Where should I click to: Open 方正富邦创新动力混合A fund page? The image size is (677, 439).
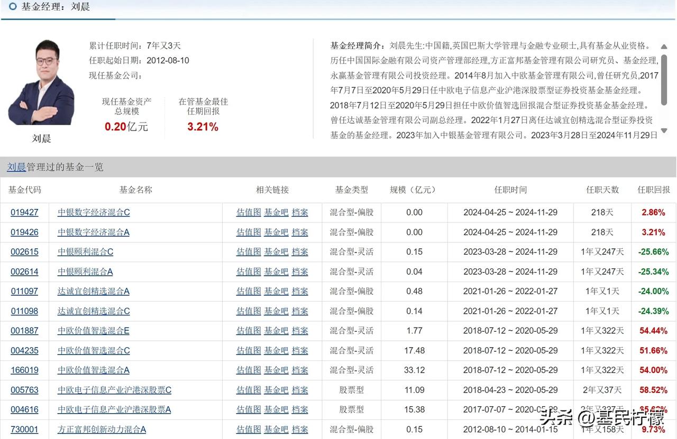point(102,429)
